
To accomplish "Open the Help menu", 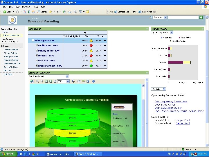I will [x=43, y=7].
